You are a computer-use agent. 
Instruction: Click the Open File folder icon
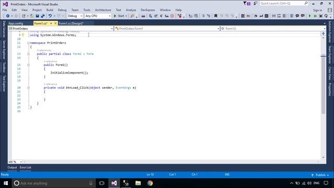coord(32,16)
